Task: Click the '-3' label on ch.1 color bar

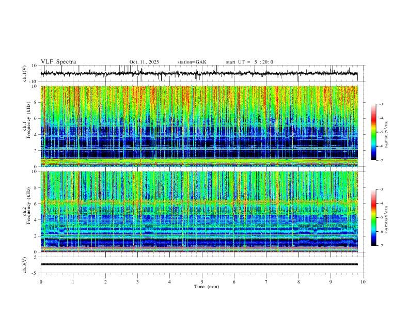Action: (381, 104)
